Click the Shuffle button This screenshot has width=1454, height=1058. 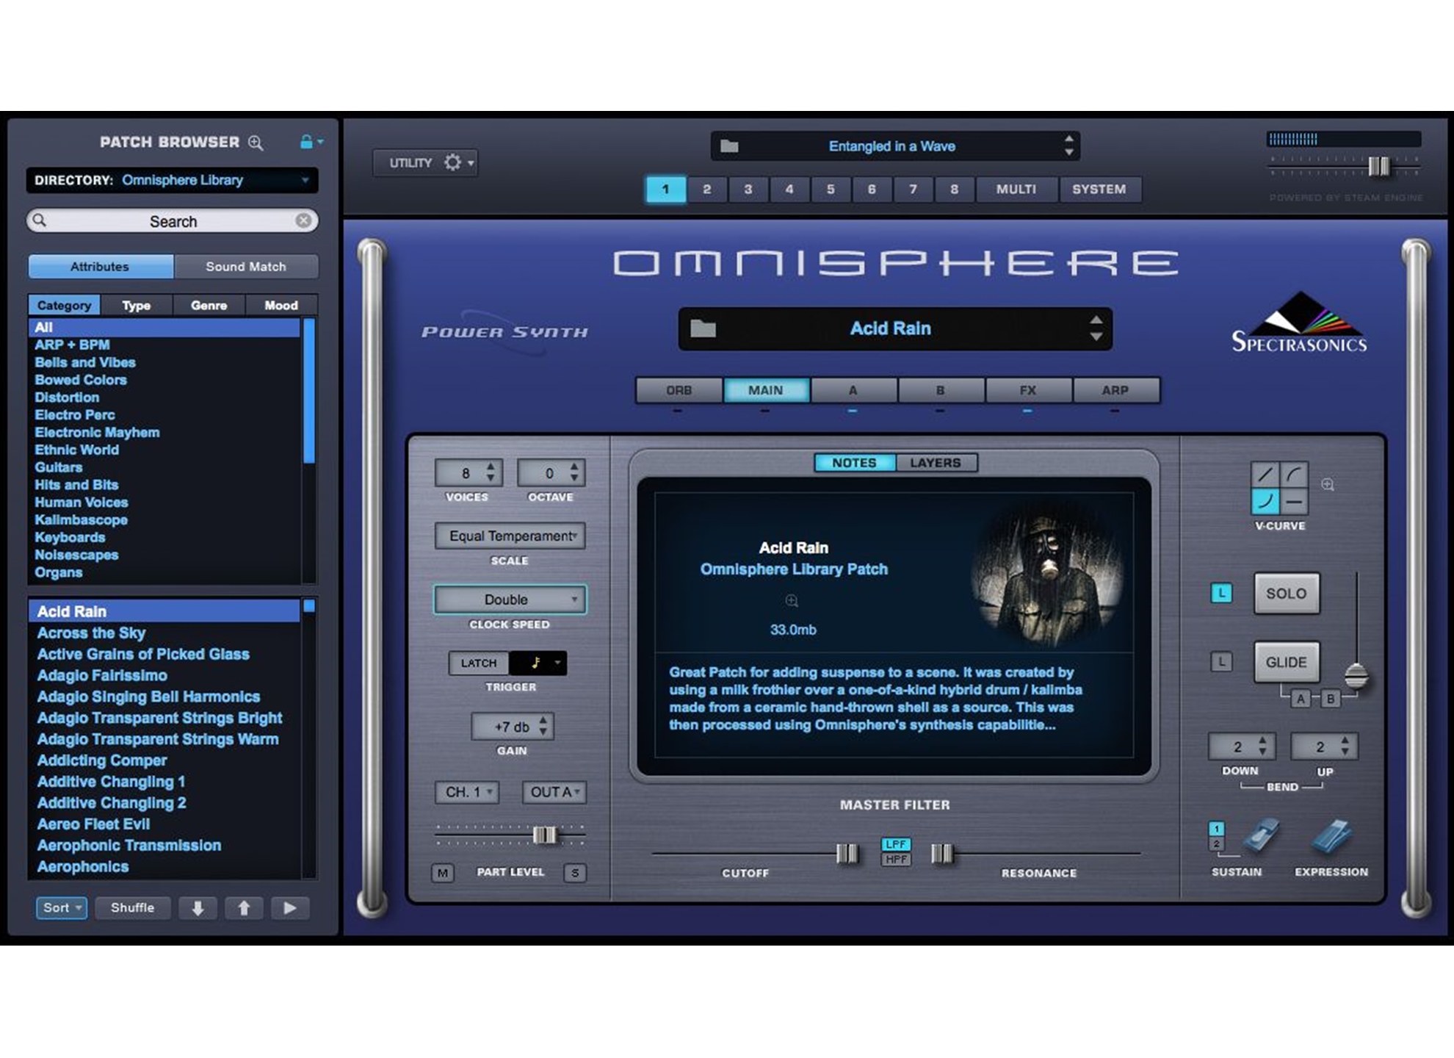(132, 908)
